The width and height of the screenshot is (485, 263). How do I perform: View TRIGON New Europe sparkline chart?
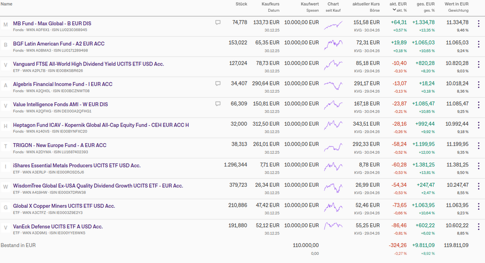point(333,147)
